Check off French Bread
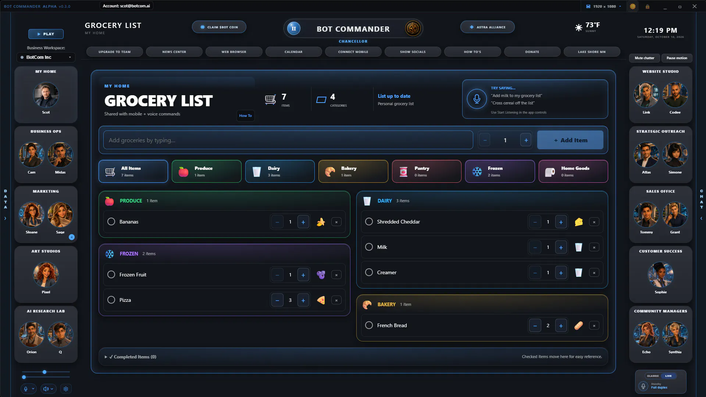The width and height of the screenshot is (706, 397). (x=369, y=325)
